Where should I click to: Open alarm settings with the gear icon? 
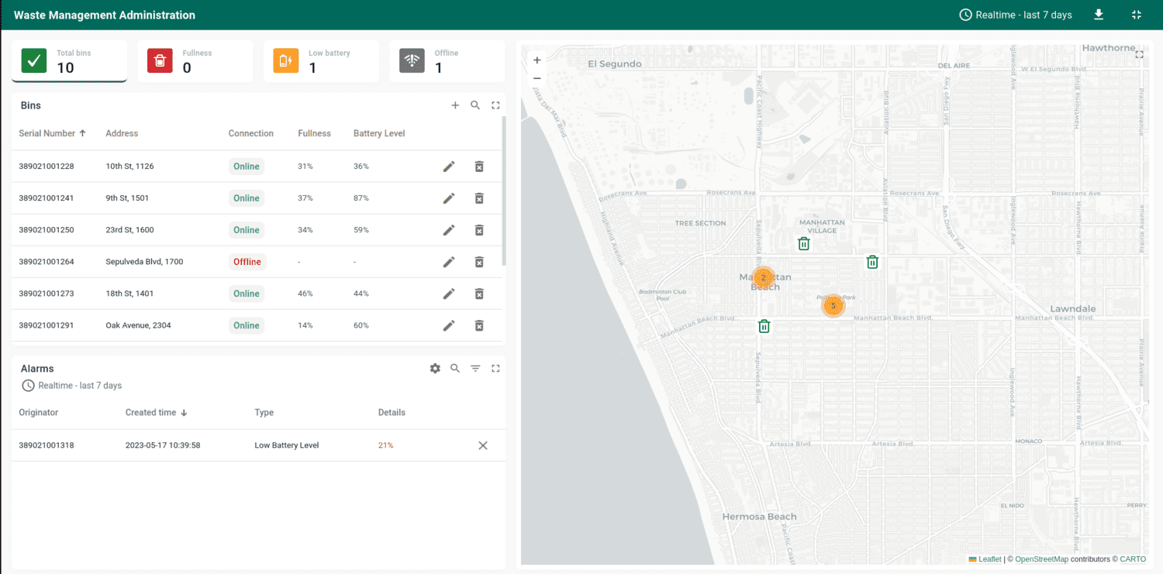click(435, 368)
